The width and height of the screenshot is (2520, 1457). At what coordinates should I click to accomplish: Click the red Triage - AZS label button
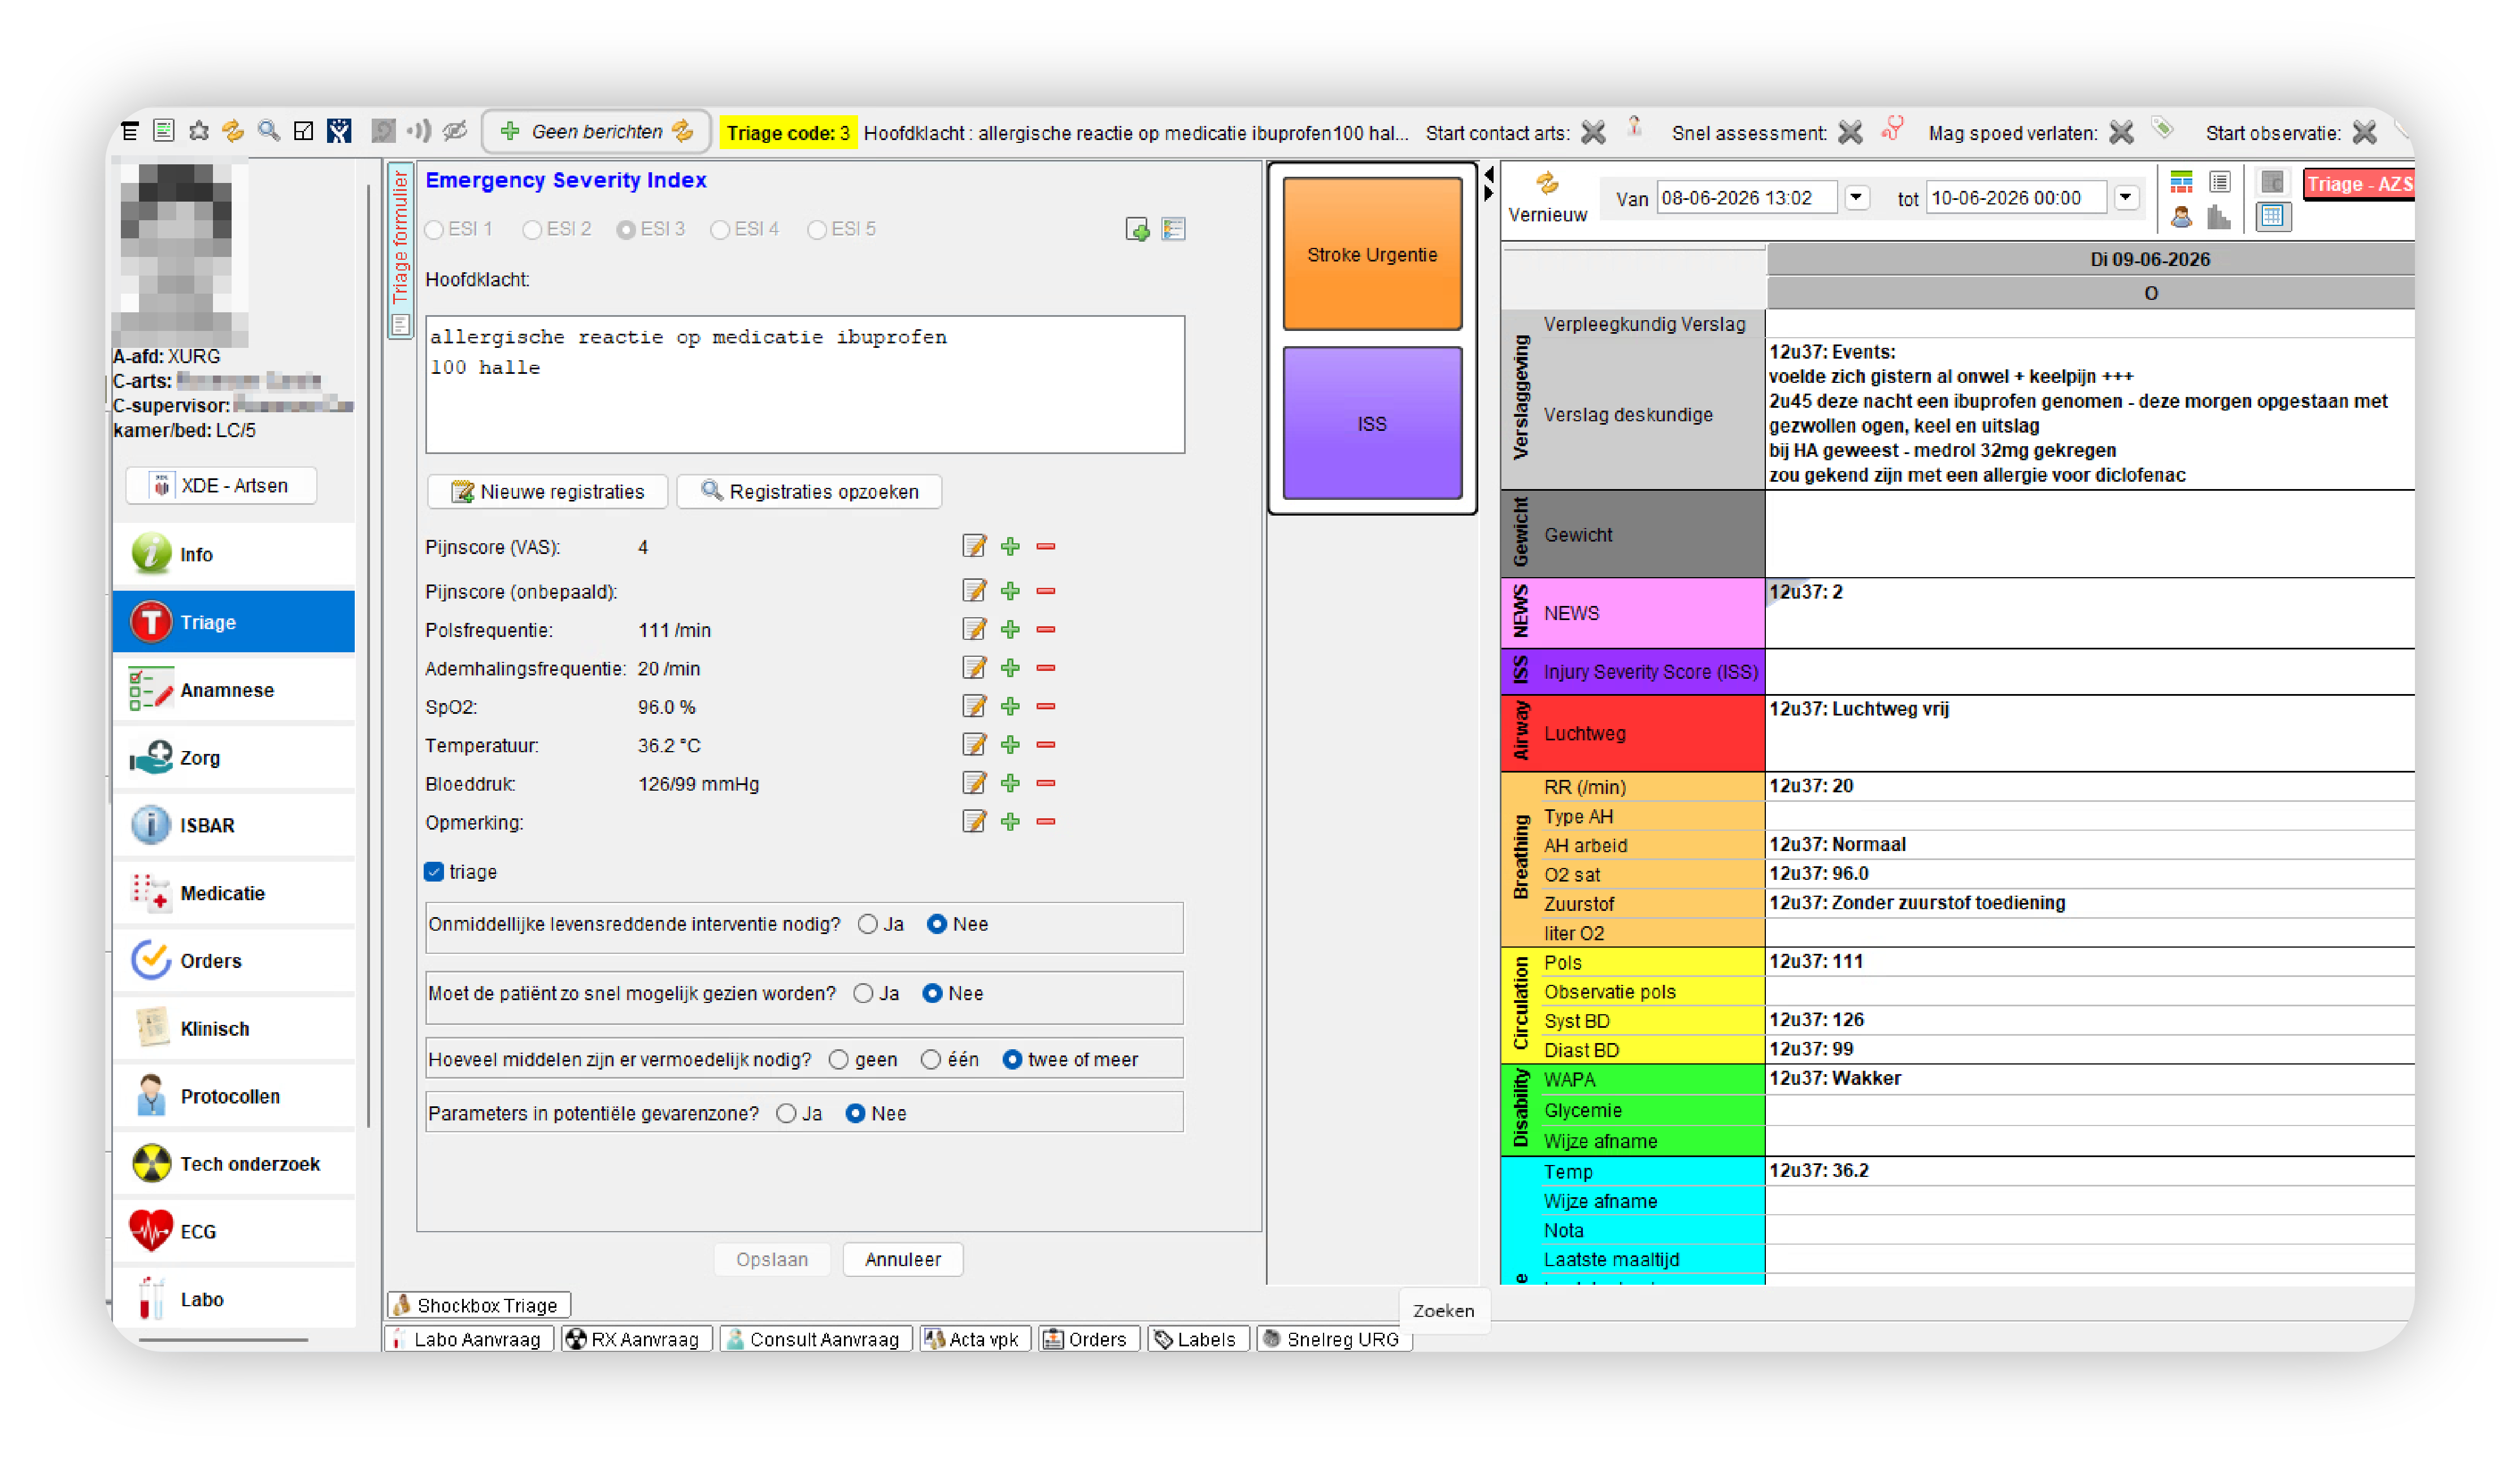click(x=2358, y=184)
